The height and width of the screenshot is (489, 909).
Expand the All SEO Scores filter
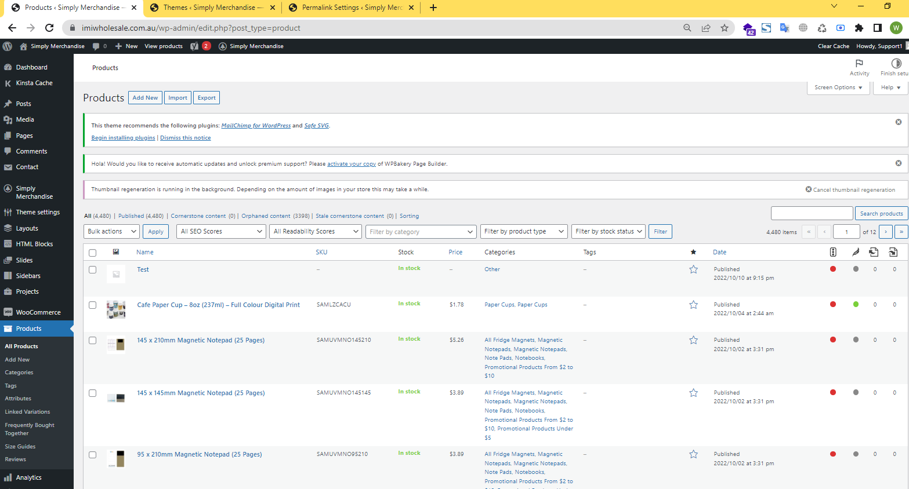221,232
